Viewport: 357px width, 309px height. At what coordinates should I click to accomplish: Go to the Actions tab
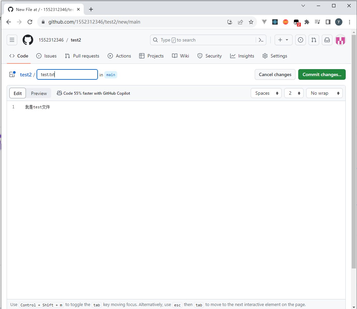[120, 56]
